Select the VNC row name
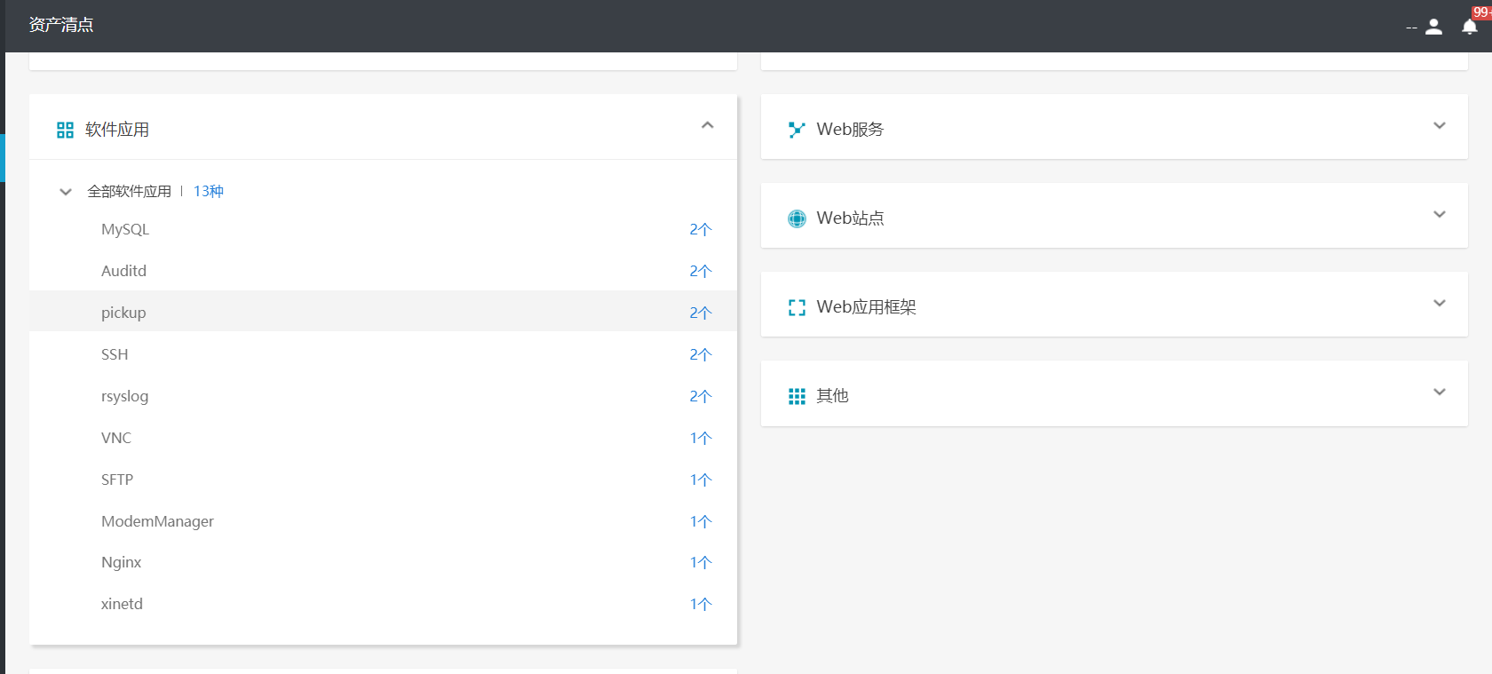Viewport: 1492px width, 674px height. [116, 438]
